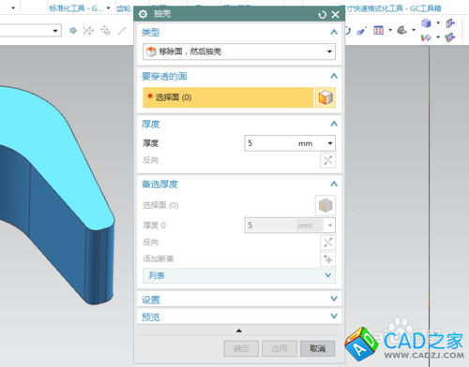Collapse the 要穿透的面 section

click(x=334, y=76)
